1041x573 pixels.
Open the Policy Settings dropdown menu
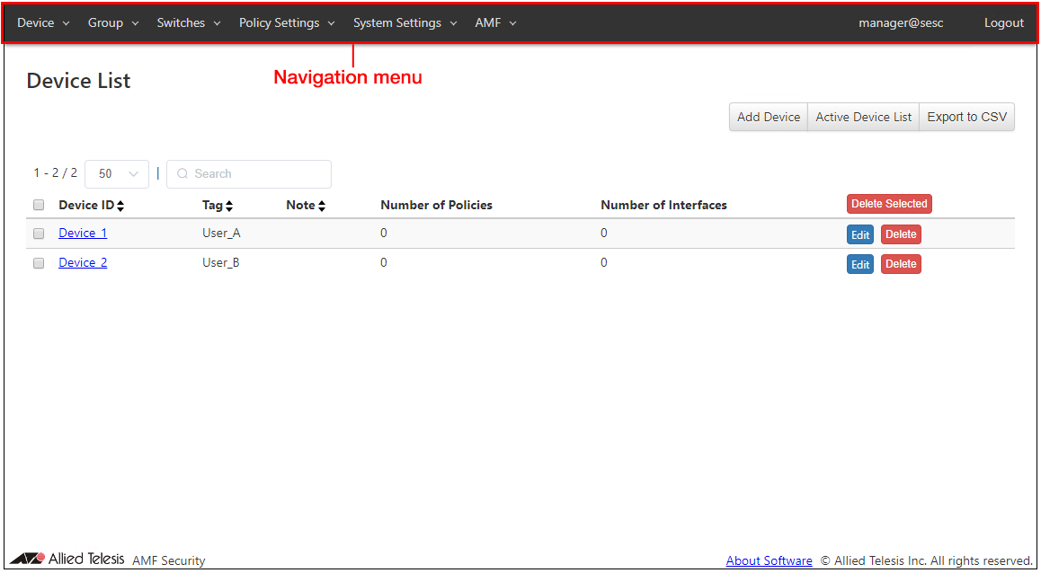click(286, 23)
